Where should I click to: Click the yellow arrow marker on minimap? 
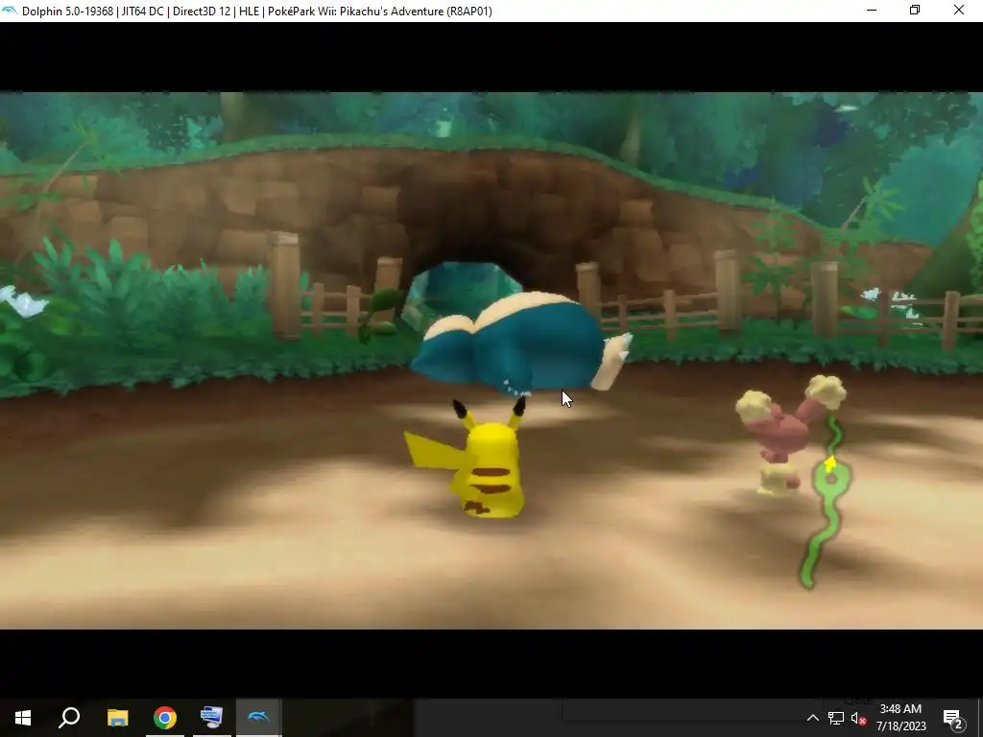pos(830,464)
